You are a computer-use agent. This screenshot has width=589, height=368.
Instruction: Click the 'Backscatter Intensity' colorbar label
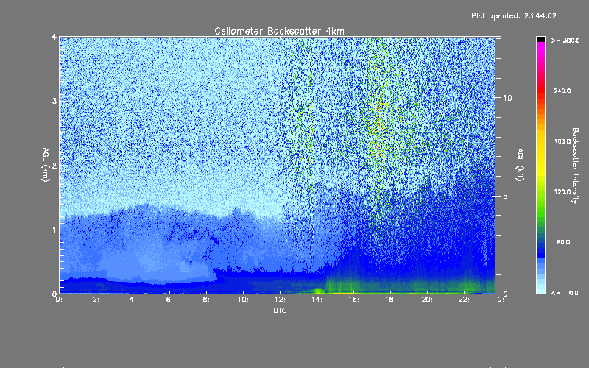(575, 166)
